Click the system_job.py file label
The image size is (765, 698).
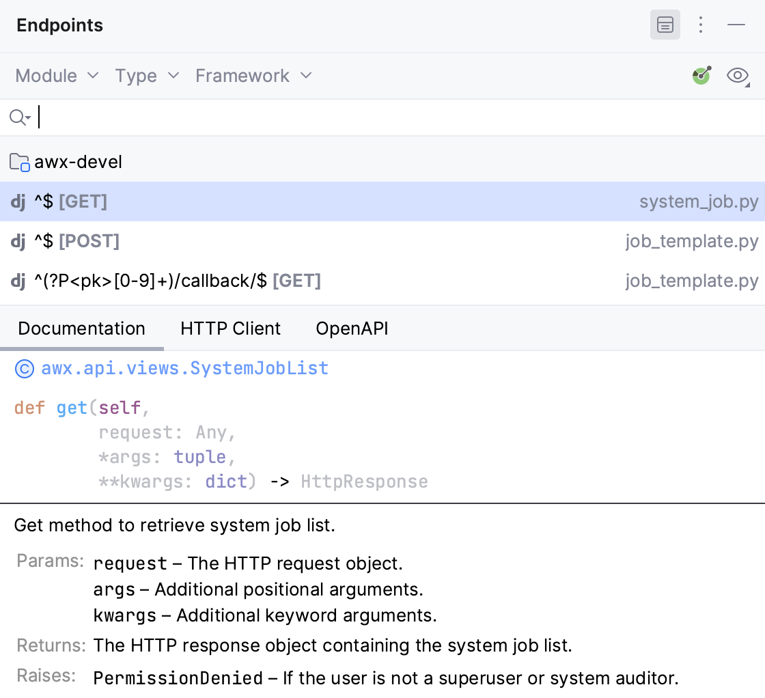699,201
